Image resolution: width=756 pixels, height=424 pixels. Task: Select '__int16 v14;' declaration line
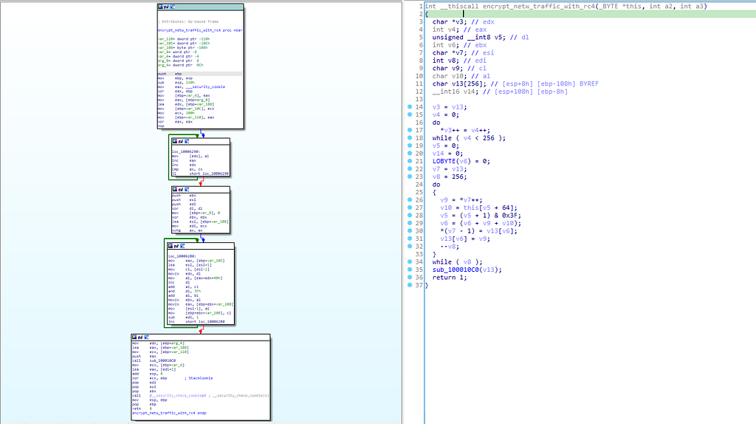[x=500, y=91]
